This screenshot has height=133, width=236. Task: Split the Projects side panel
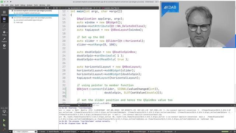(x=54, y=8)
